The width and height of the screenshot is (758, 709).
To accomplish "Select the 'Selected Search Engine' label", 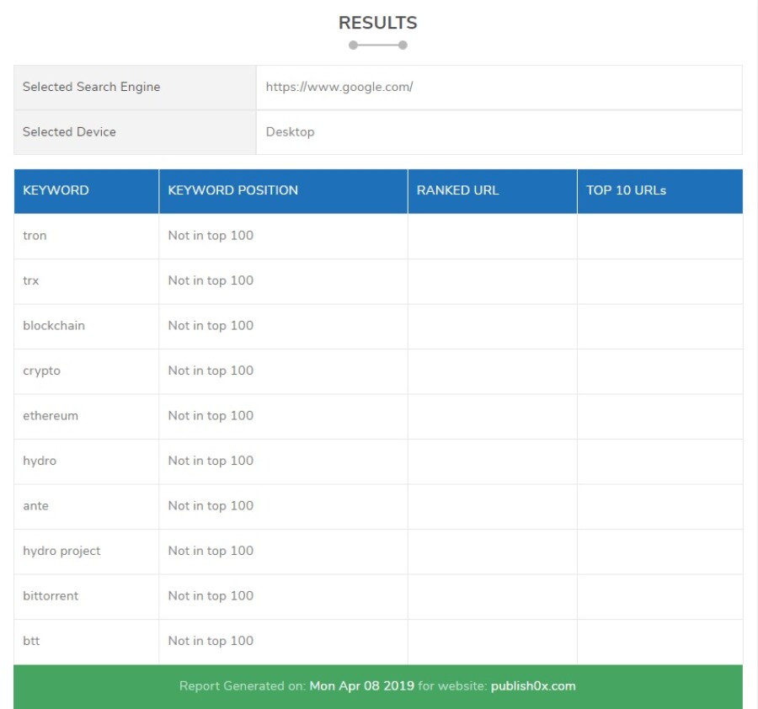I will pos(91,87).
